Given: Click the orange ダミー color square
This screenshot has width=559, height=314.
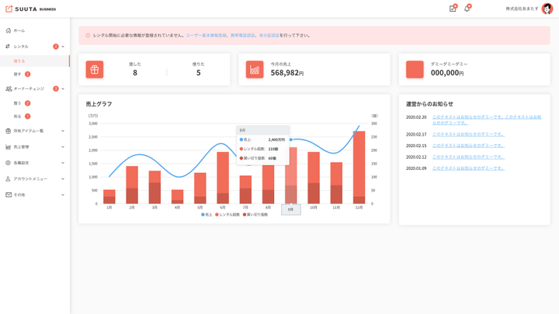Looking at the screenshot, I should pyautogui.click(x=415, y=69).
